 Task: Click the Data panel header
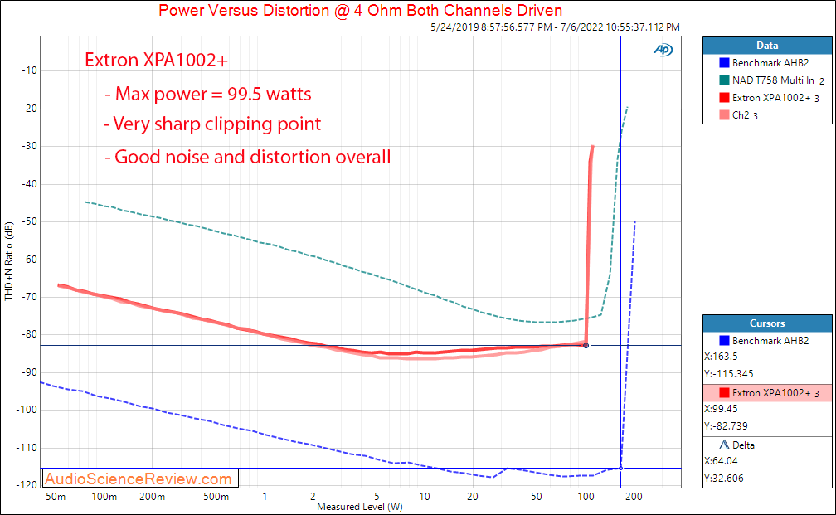point(767,46)
